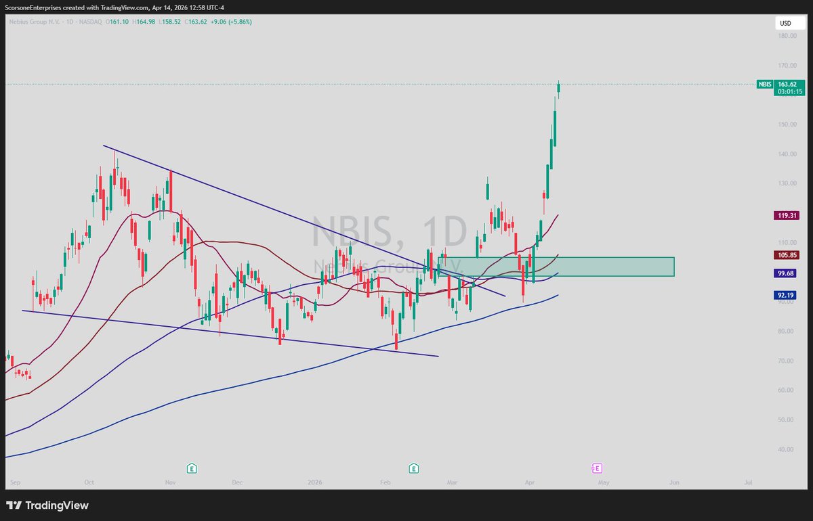Select the green rectangle support zone
The width and height of the screenshot is (813, 521).
tap(556, 267)
